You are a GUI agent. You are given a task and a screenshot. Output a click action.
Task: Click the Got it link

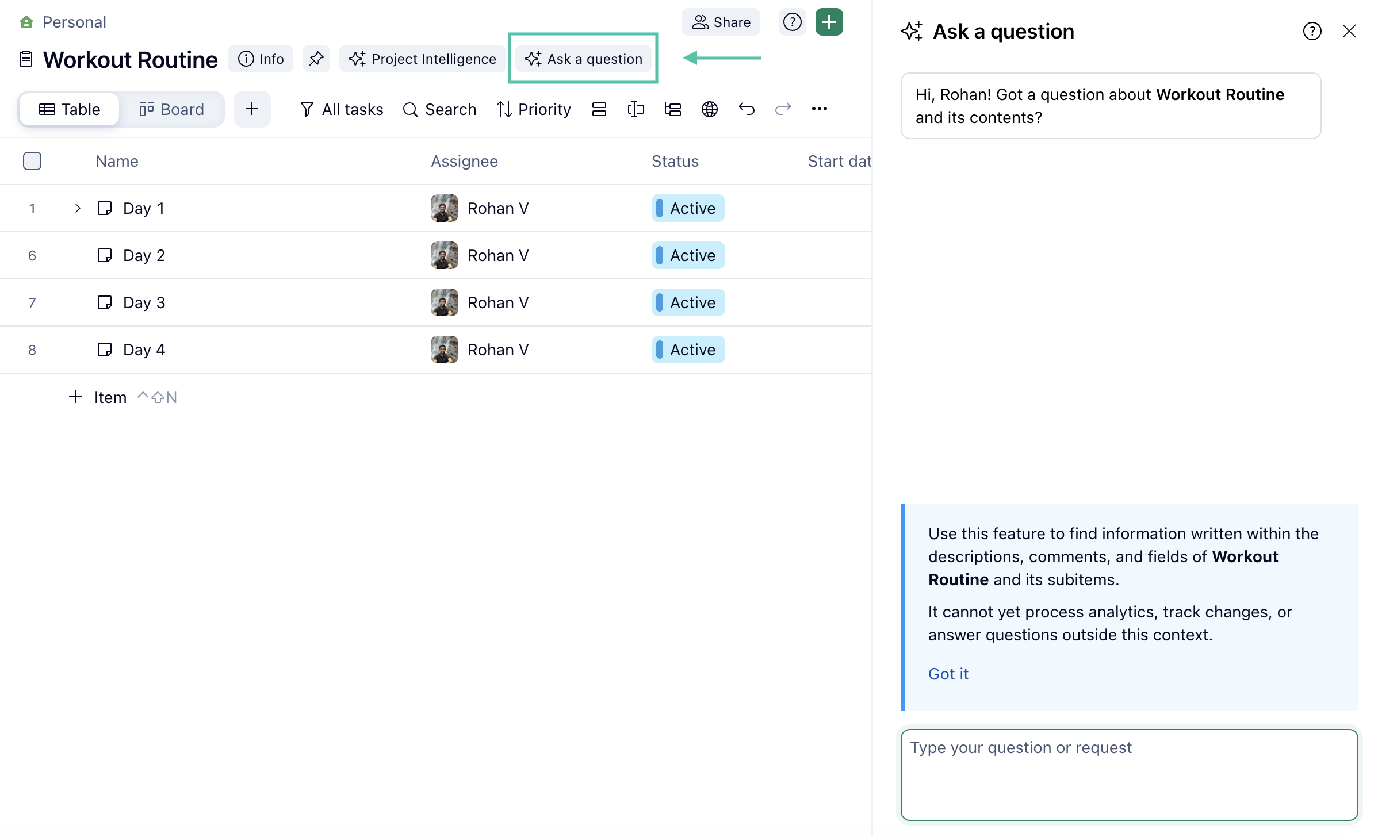click(x=948, y=674)
